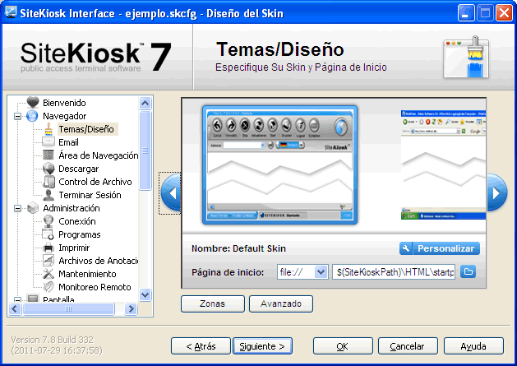Image resolution: width=517 pixels, height=366 pixels.
Task: Click the Email icon in tree
Action: click(48, 142)
